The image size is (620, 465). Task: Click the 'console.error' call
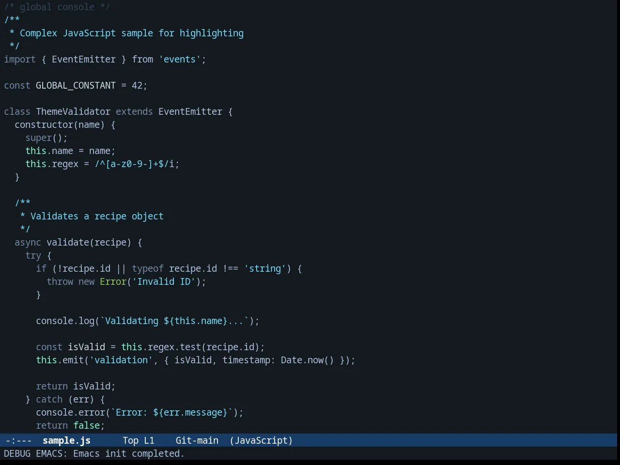point(70,412)
